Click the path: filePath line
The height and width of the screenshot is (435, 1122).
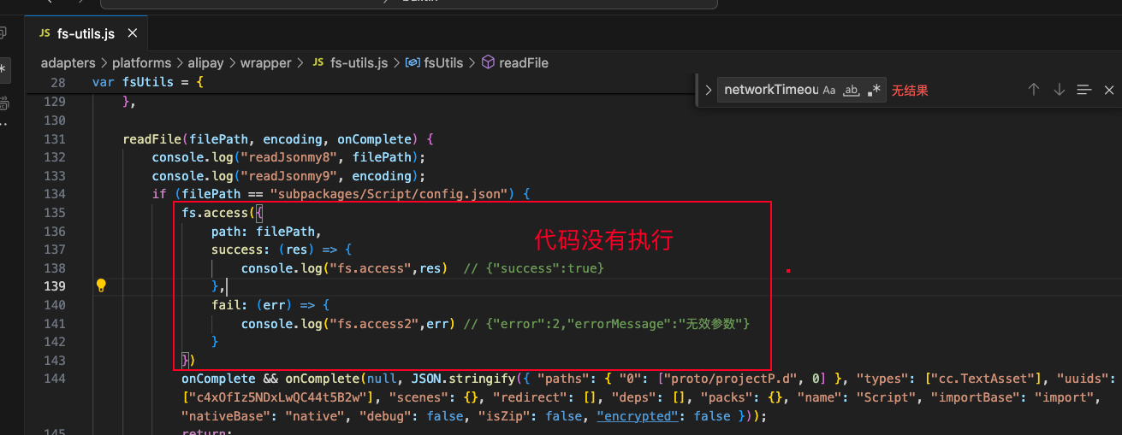point(266,231)
